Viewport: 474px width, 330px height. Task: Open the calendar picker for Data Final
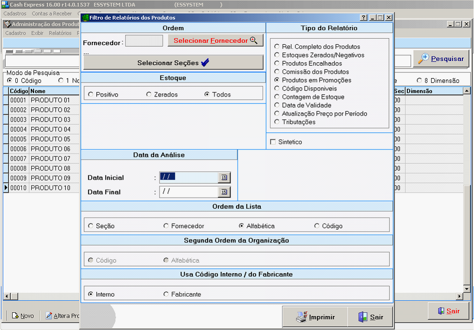pos(224,192)
